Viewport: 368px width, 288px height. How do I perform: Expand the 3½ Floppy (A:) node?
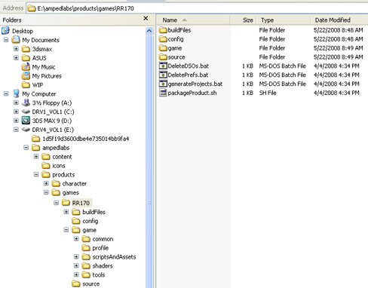pyautogui.click(x=16, y=103)
